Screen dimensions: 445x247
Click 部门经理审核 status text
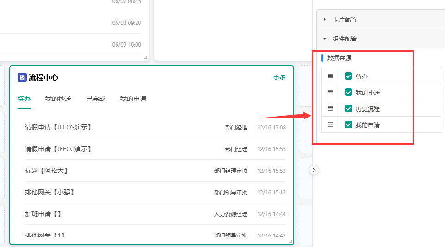click(231, 171)
